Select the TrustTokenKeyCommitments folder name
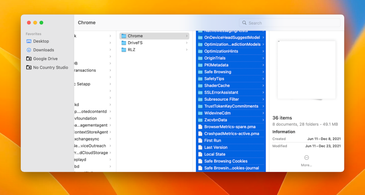The image size is (365, 195). [231, 106]
